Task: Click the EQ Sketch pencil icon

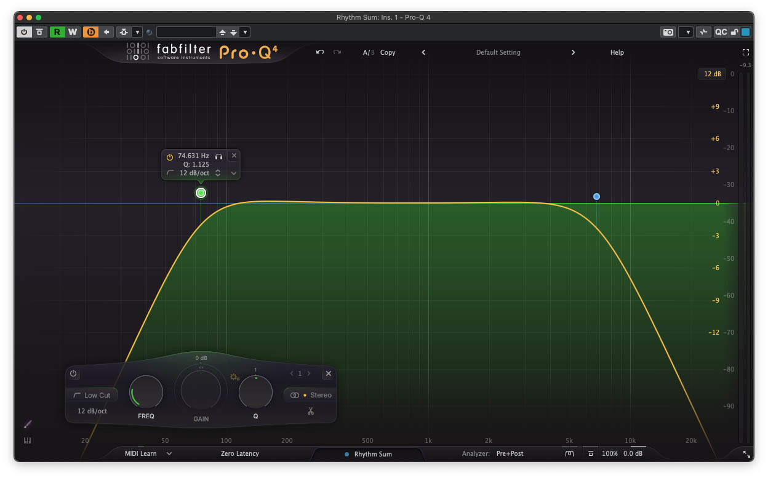Action: pos(27,424)
